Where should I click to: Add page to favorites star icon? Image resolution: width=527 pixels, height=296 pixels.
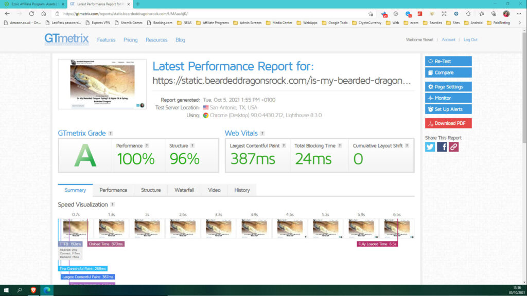pos(371,14)
